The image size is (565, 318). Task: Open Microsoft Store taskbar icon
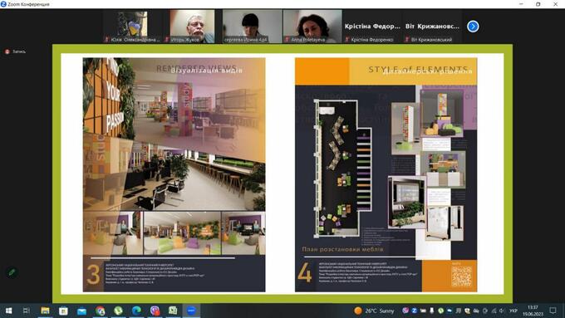click(x=63, y=311)
